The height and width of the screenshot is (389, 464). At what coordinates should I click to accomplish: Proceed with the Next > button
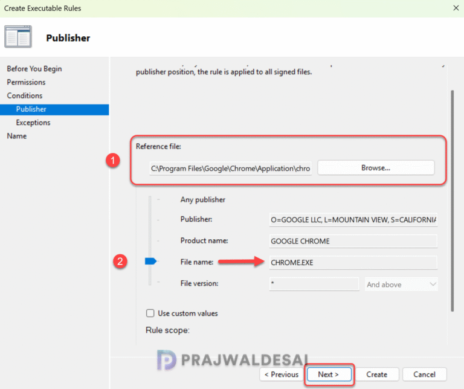329,375
